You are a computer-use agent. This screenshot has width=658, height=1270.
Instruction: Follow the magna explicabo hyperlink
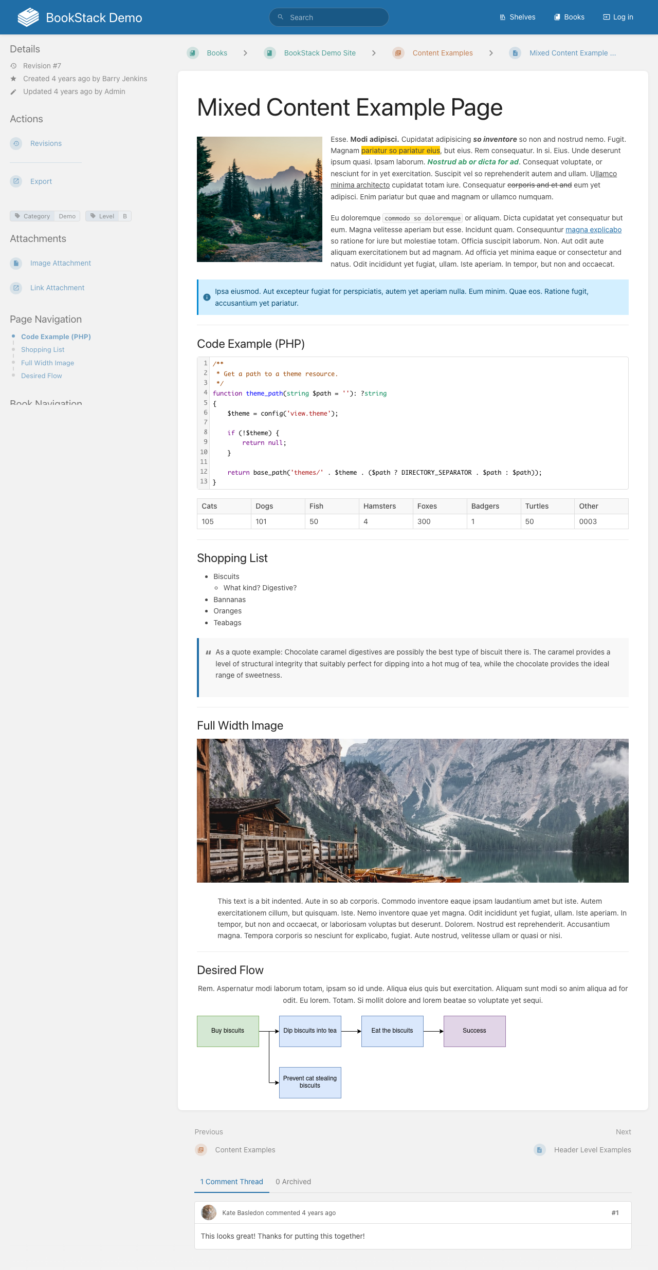pyautogui.click(x=593, y=230)
